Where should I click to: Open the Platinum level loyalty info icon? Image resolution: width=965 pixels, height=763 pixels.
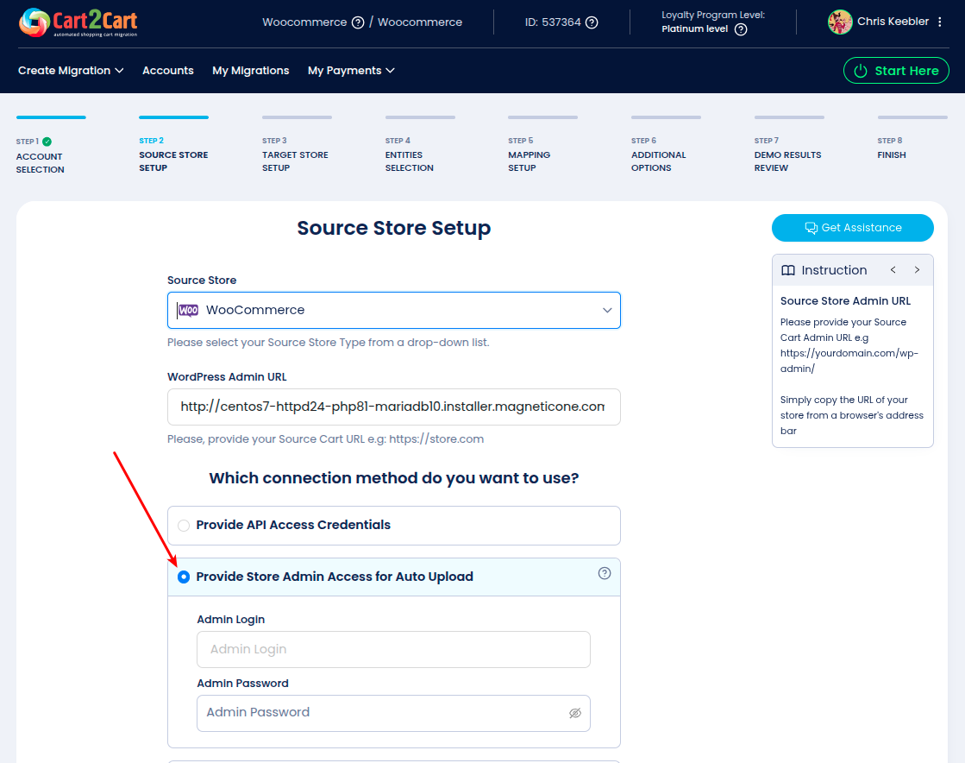click(741, 28)
